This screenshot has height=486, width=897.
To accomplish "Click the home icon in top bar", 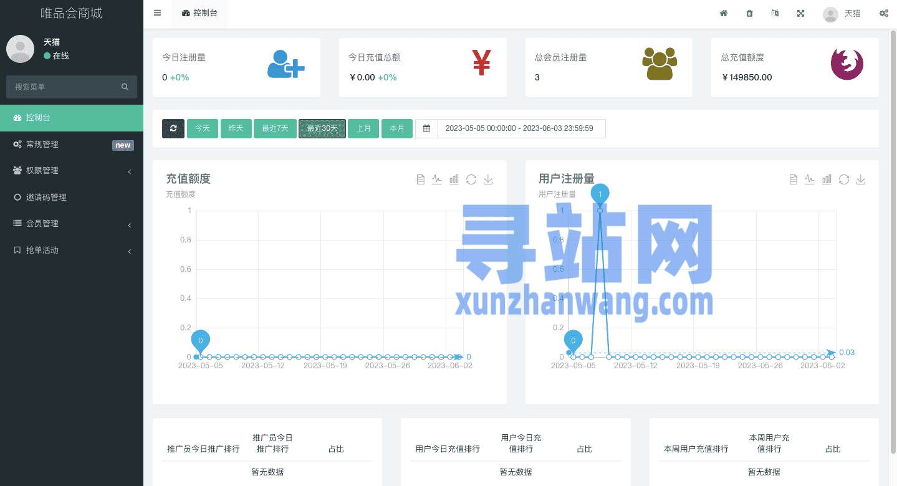I will pyautogui.click(x=724, y=13).
